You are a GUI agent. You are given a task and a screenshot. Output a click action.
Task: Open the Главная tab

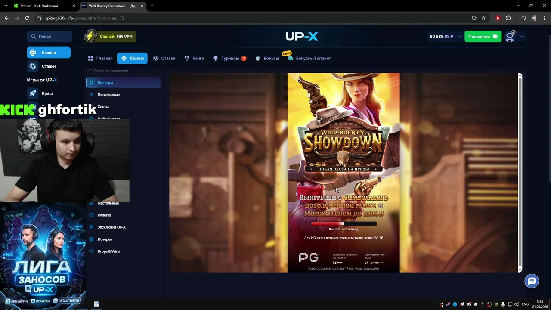point(100,58)
